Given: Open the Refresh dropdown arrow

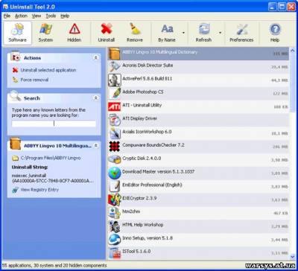Looking at the screenshot, I should click(220, 33).
